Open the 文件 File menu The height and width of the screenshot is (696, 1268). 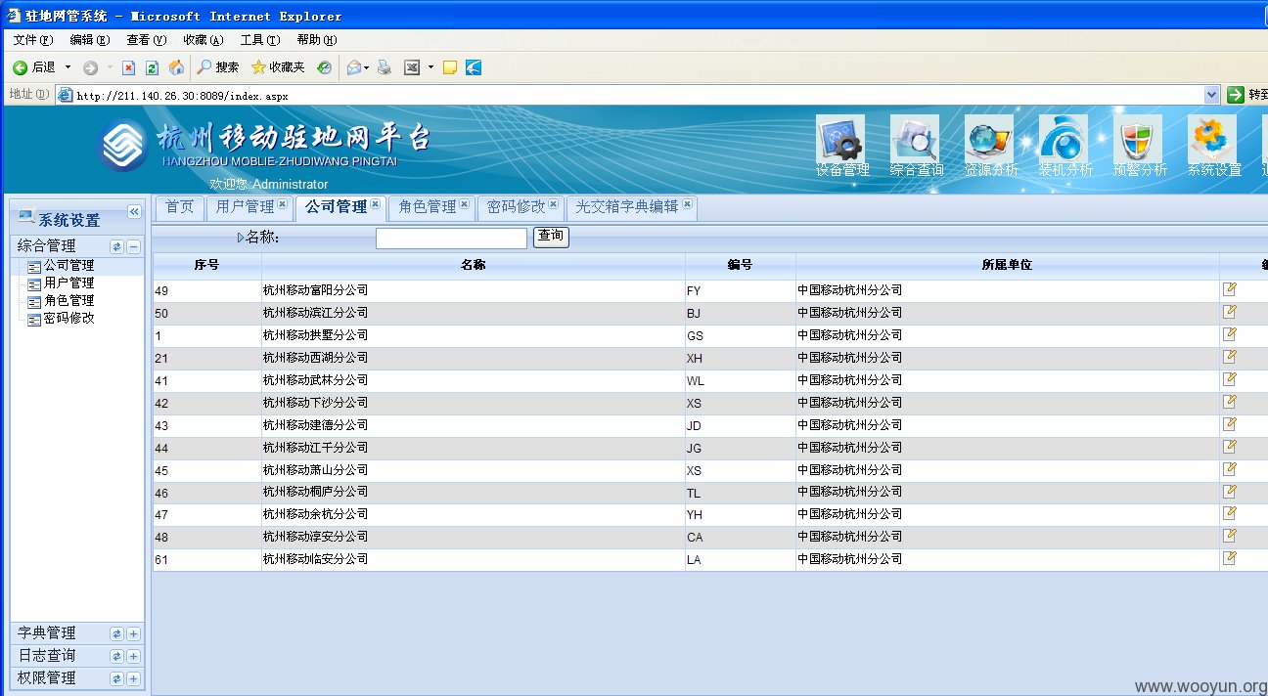coord(32,40)
